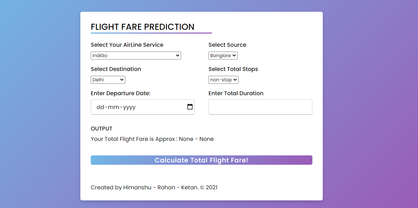
Task: Expand the airline service dropdown arrow
Action: click(178, 55)
